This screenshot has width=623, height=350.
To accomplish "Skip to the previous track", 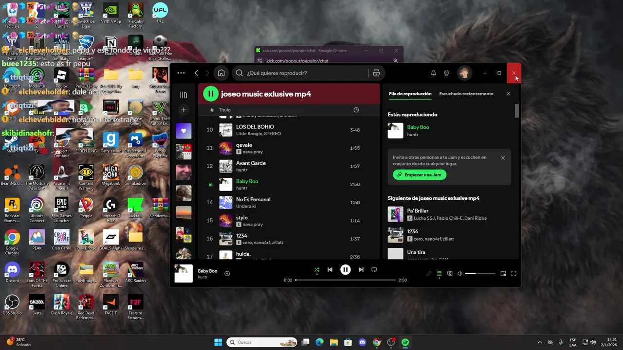I will (330, 270).
